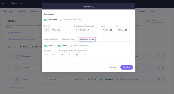174x94 pixels.
Task: Edit the Cena interval with pencil icon
Action: (163, 79)
